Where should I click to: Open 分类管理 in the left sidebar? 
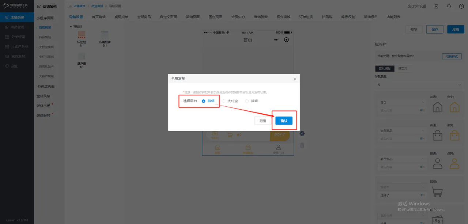coord(18,37)
